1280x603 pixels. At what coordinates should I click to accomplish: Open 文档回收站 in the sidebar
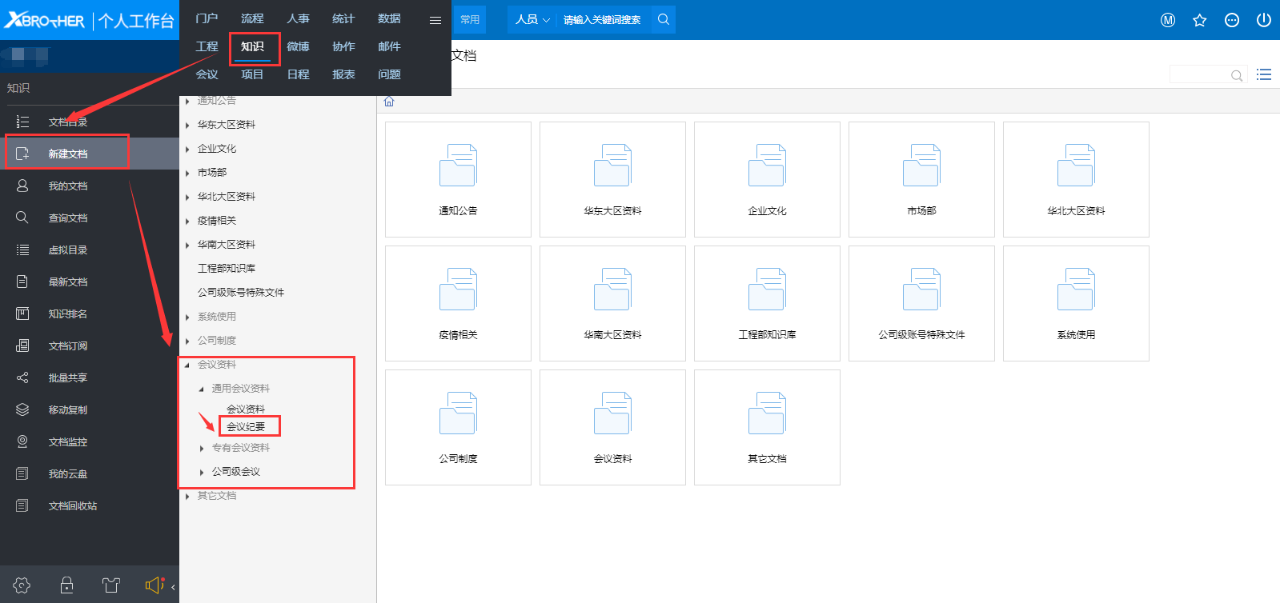pos(72,505)
